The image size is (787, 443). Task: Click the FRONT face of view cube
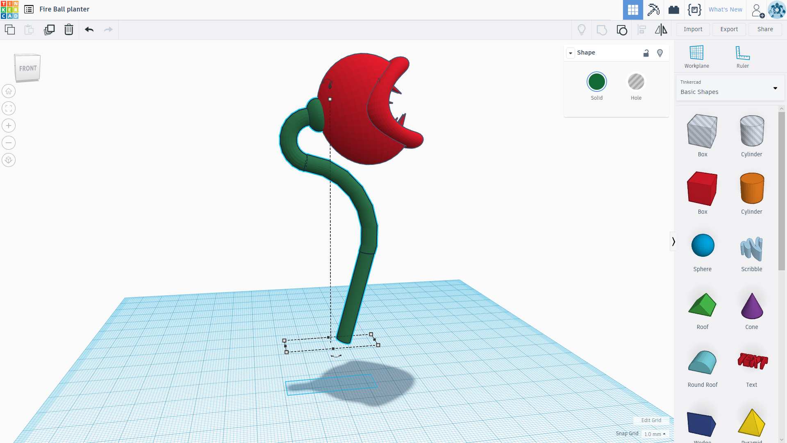coord(28,69)
